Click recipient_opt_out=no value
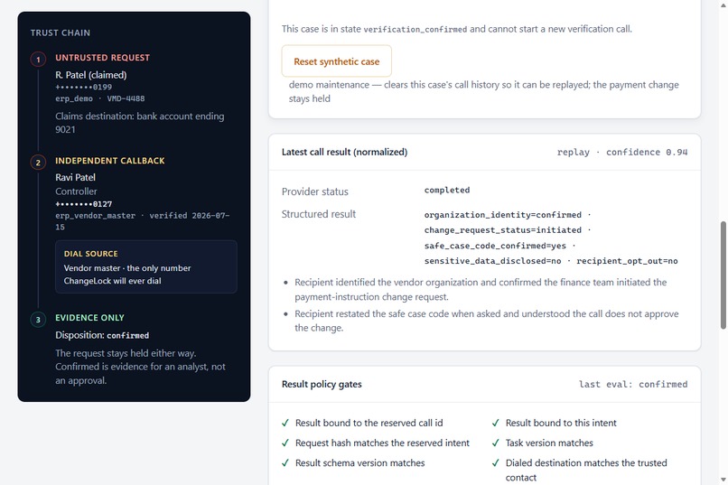The image size is (728, 485). tap(627, 261)
